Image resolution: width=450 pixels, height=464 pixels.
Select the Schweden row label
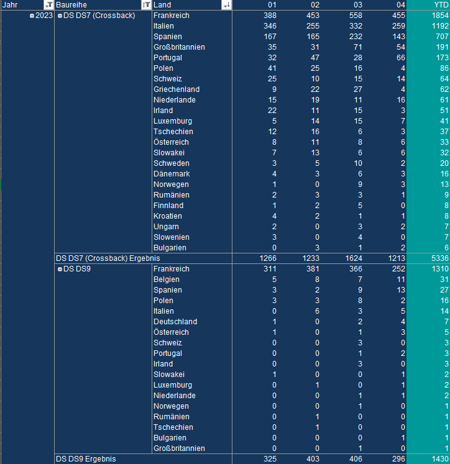pos(172,163)
